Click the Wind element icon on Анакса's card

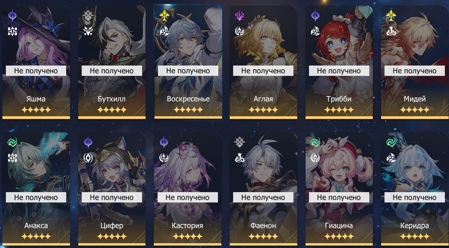12,142
